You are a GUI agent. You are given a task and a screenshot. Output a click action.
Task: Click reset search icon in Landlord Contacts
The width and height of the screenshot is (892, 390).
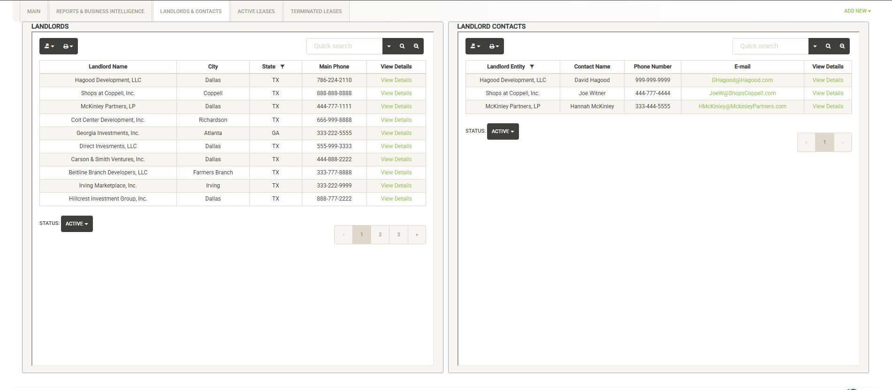pyautogui.click(x=842, y=46)
